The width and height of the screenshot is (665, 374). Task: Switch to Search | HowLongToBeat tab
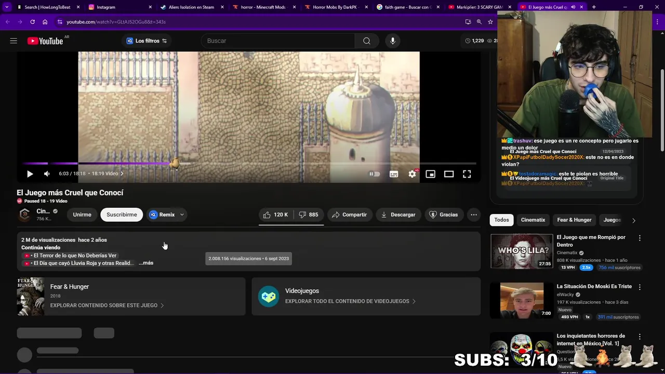[x=48, y=7]
